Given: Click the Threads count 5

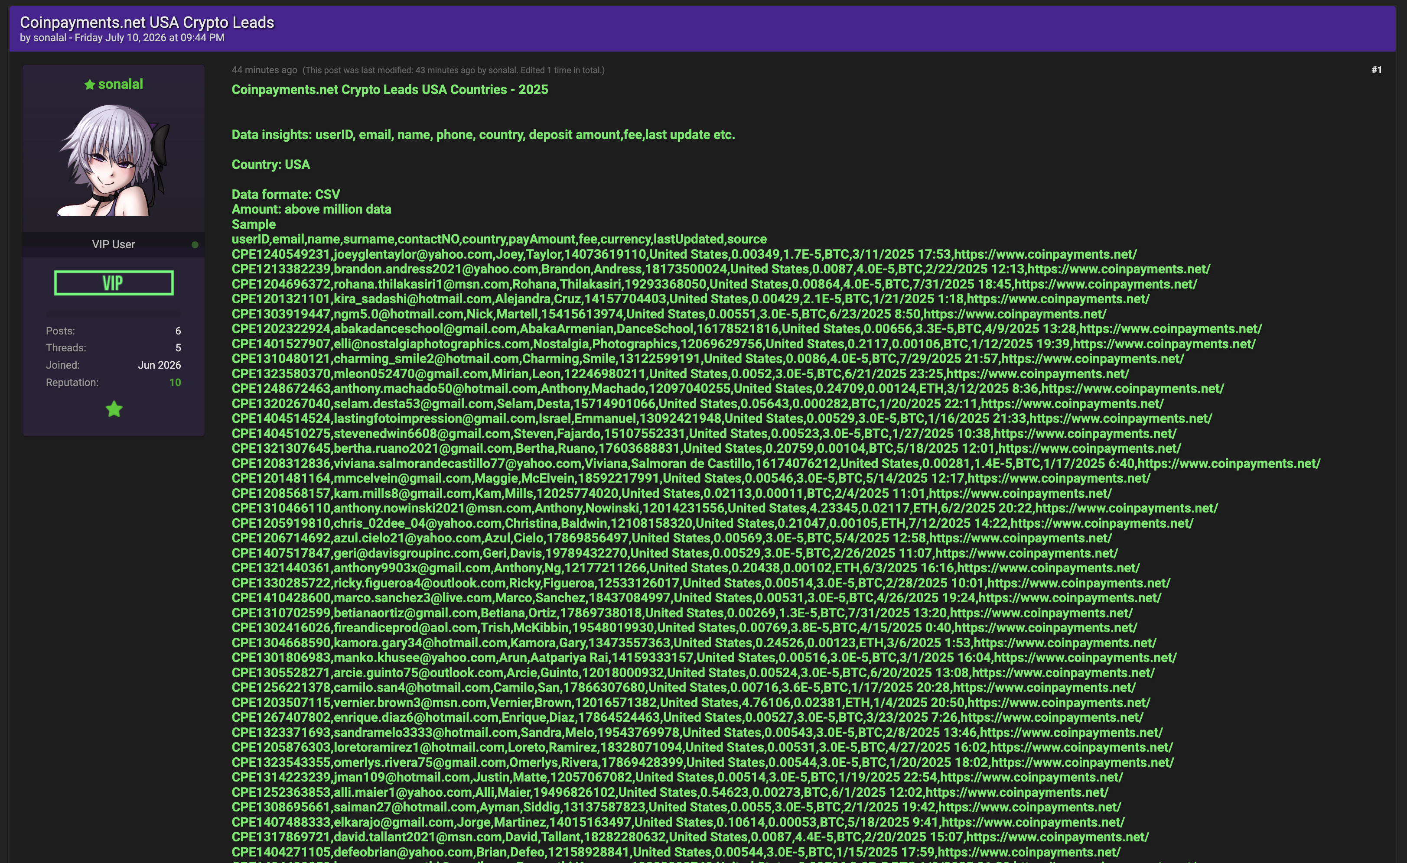Looking at the screenshot, I should click(178, 347).
